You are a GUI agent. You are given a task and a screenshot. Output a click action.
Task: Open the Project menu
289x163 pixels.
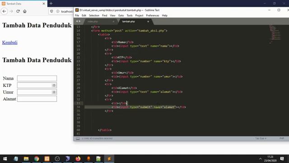[x=139, y=15]
